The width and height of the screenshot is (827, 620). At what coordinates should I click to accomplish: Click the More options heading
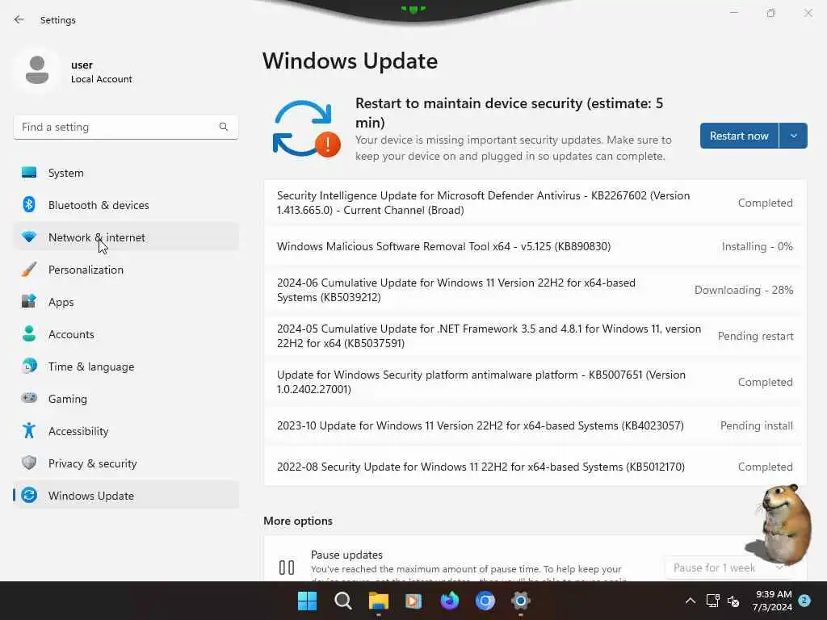tap(298, 521)
